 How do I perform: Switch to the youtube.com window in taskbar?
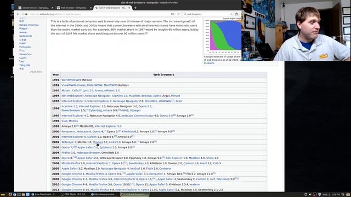[105, 195]
